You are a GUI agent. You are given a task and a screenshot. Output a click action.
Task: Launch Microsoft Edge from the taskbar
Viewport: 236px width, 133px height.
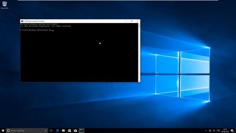(x=58, y=130)
